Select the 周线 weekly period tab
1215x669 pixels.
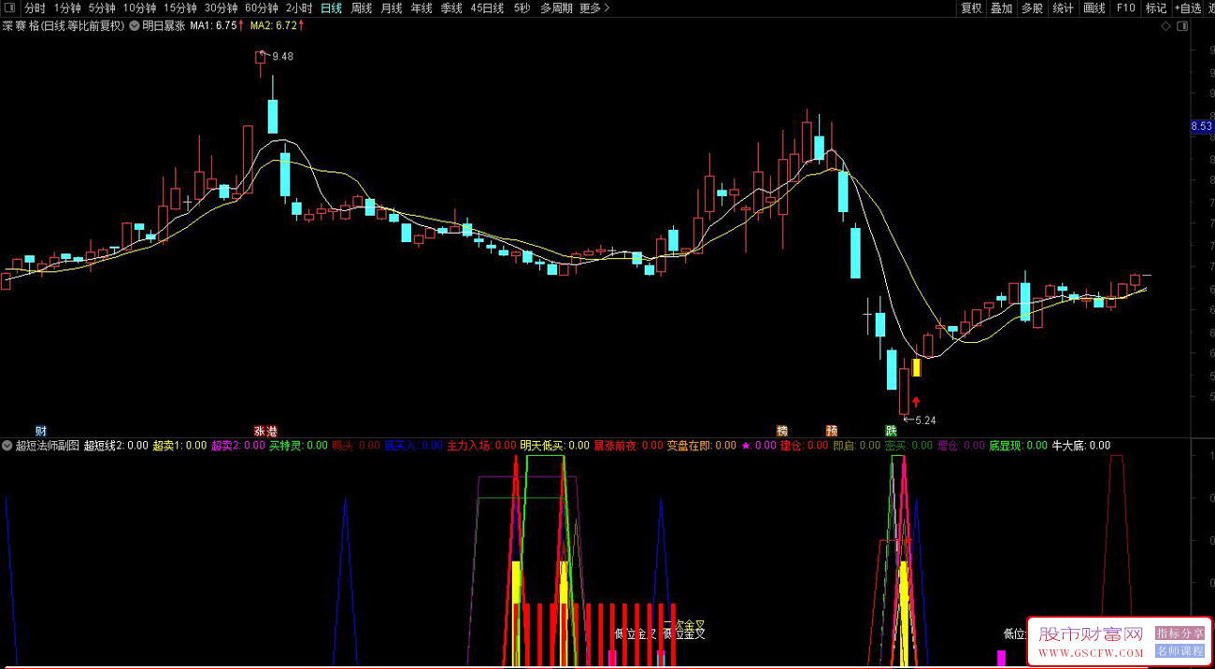point(362,8)
